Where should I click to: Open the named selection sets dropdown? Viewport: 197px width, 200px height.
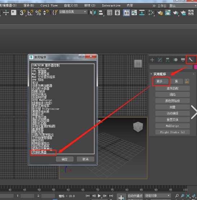pyautogui.click(x=73, y=12)
